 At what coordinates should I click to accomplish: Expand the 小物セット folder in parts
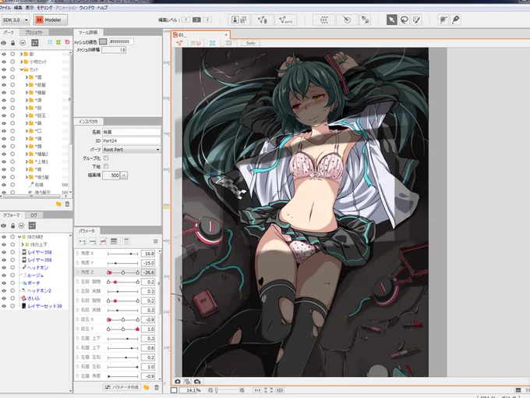22,62
